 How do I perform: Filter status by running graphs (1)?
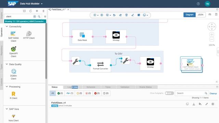[x=70, y=93]
